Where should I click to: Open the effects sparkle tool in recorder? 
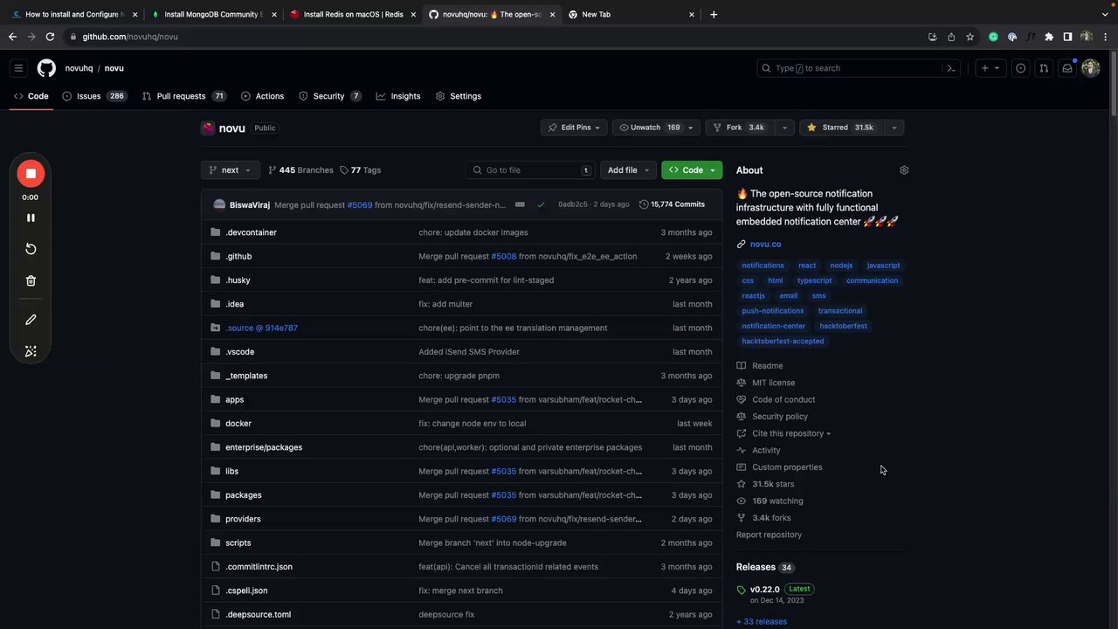(31, 351)
